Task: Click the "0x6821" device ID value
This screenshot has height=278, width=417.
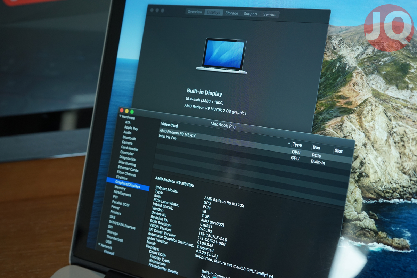Action: (x=206, y=226)
